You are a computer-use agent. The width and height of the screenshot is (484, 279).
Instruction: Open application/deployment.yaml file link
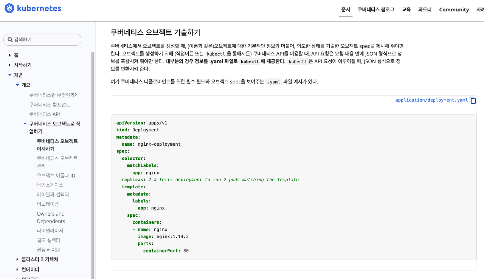tap(431, 100)
